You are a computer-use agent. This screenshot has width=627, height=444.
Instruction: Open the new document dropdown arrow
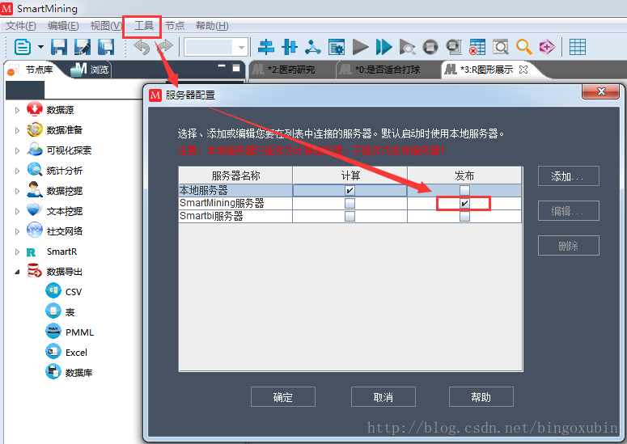click(40, 47)
